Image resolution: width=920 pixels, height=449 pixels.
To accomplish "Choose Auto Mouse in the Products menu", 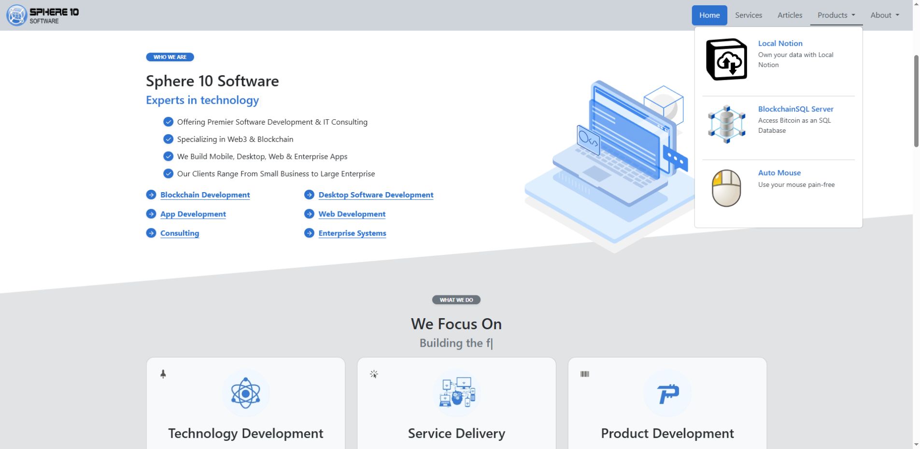I will [779, 173].
